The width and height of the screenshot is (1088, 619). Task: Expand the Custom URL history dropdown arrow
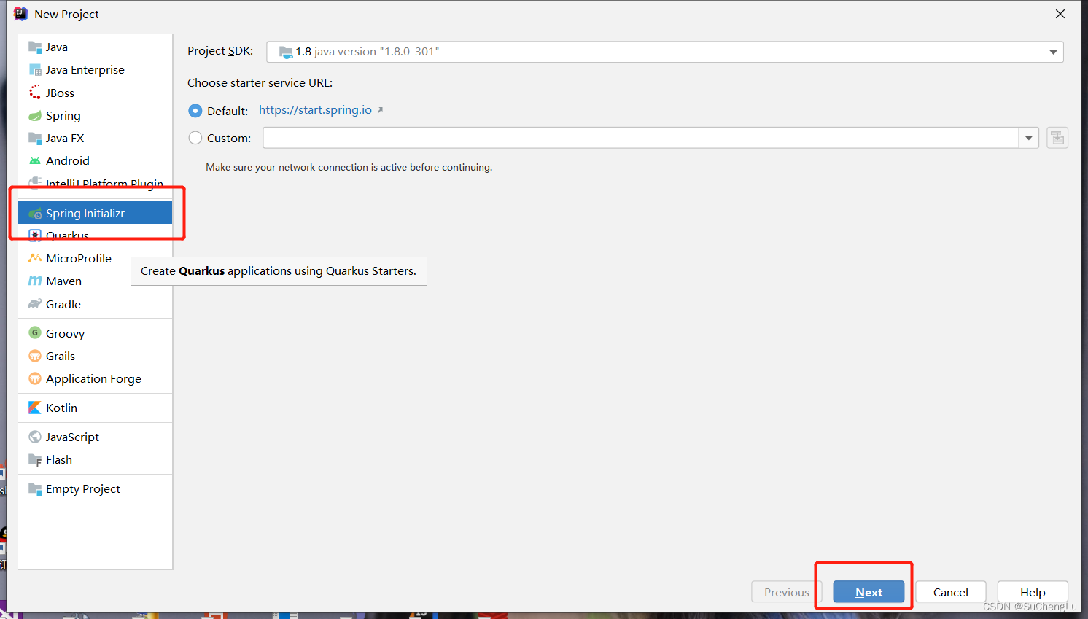click(x=1029, y=138)
